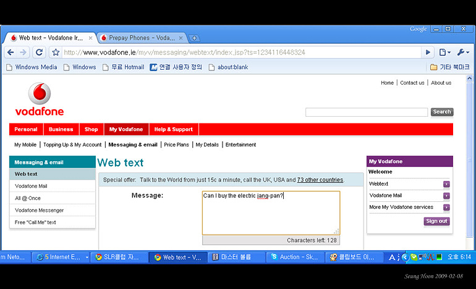Screen dimensions: 476x289
Task: Switch to the Prepay Phones tab
Action: click(142, 38)
